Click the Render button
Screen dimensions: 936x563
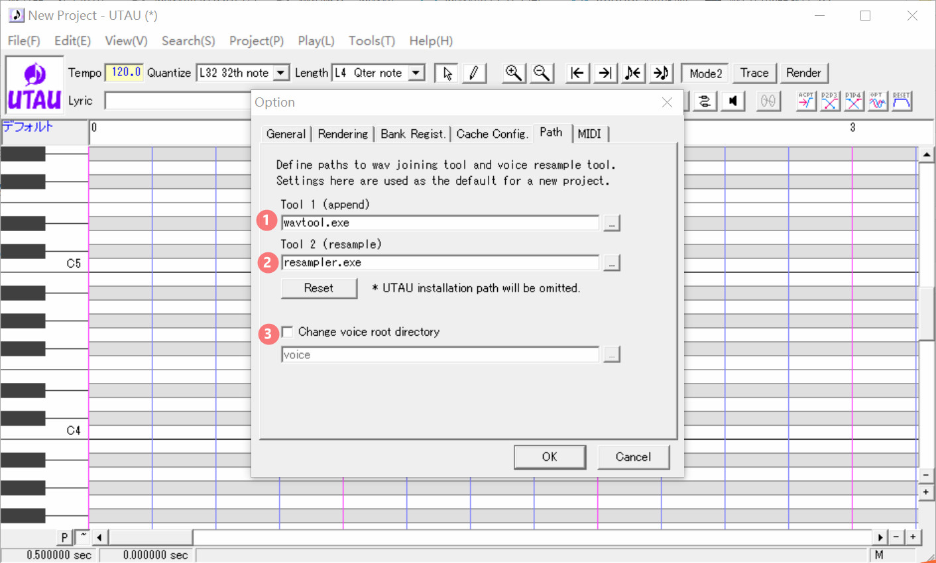[803, 73]
